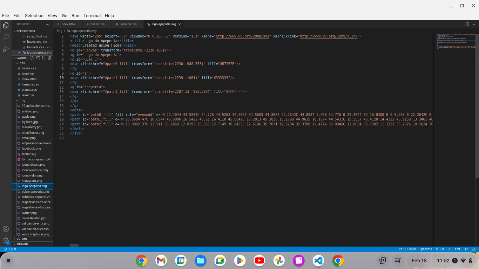The height and width of the screenshot is (269, 479).
Task: Switch to the llamada.css tab
Action: pos(128,24)
